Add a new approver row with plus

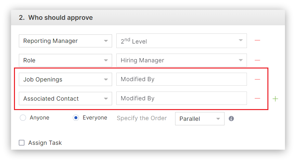pos(275,99)
